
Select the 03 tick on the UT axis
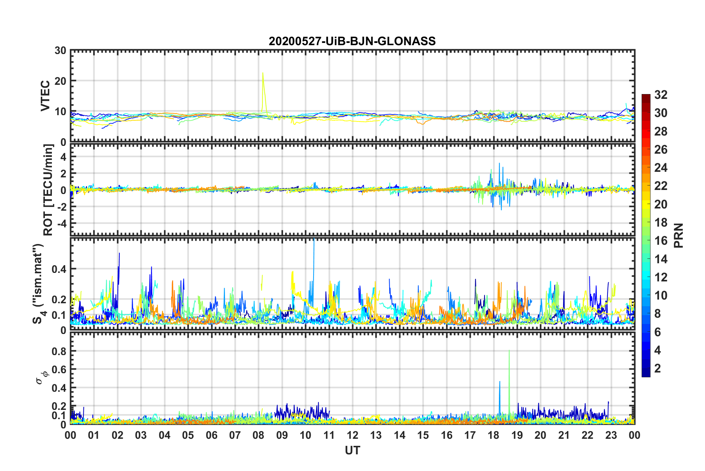(141, 435)
